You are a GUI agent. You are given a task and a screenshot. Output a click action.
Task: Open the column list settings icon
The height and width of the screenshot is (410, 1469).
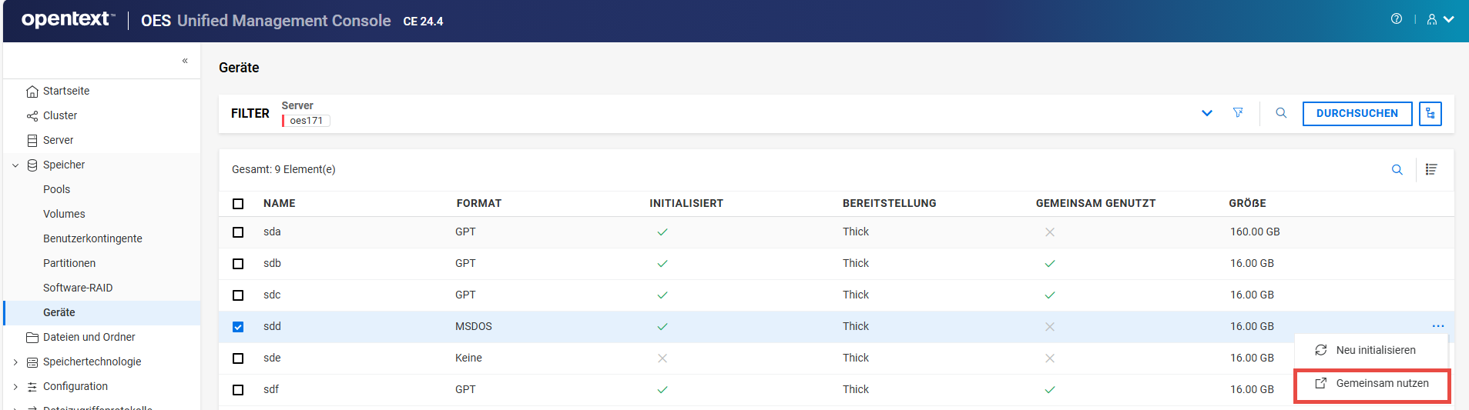(x=1431, y=170)
